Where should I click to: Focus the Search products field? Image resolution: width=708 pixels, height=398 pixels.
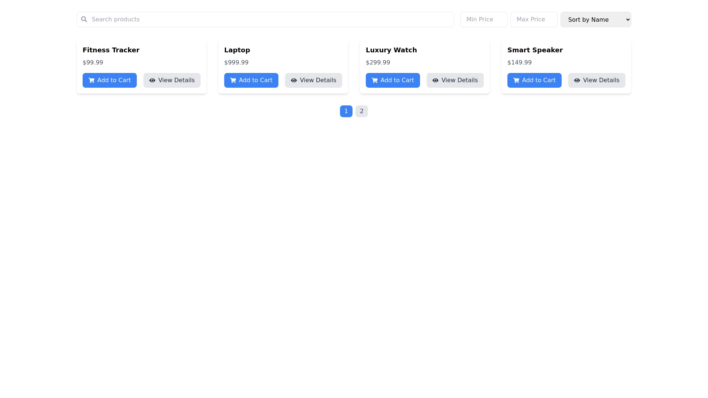point(265,20)
